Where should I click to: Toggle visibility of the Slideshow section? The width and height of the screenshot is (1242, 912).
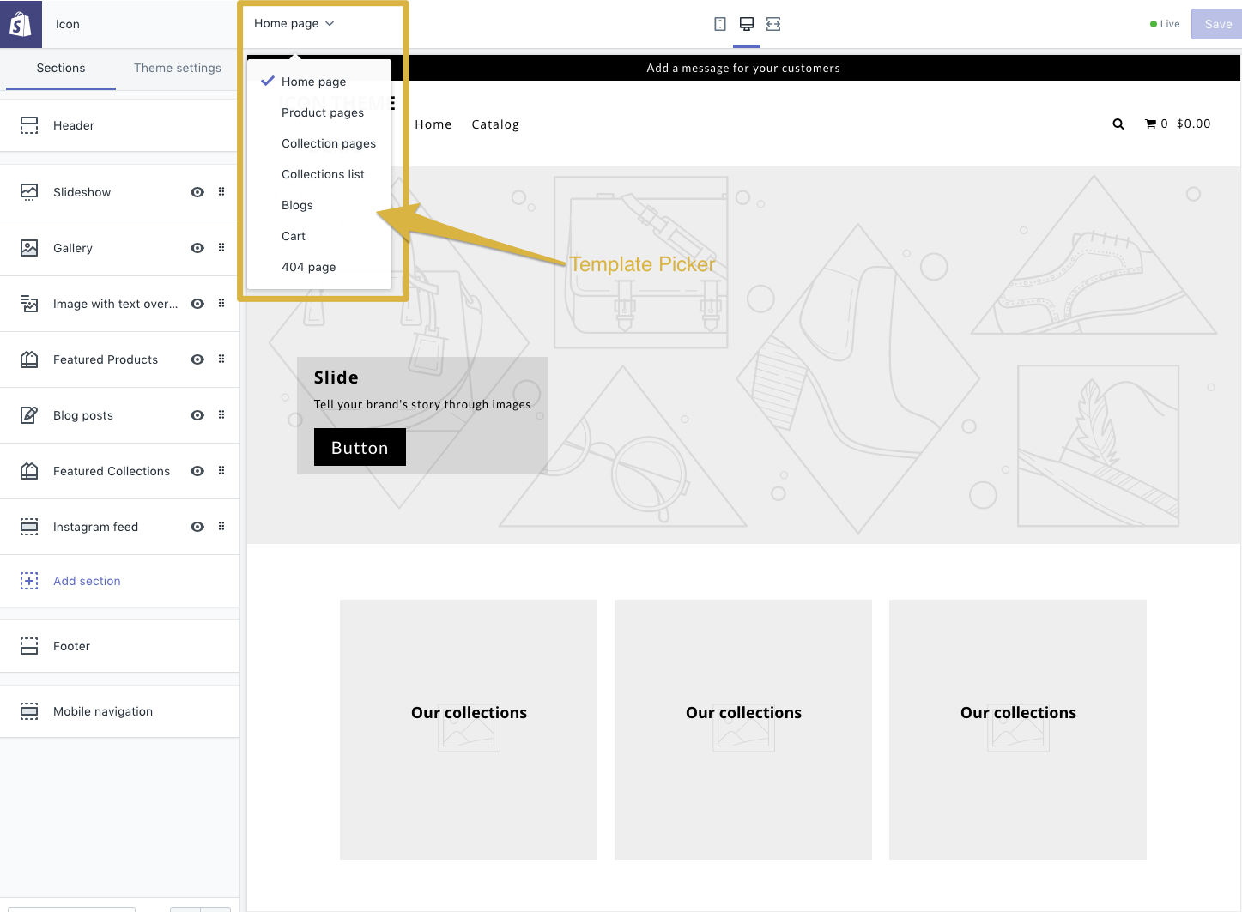(x=197, y=191)
